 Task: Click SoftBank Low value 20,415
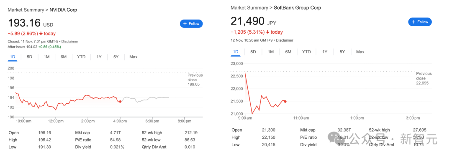click(269, 145)
